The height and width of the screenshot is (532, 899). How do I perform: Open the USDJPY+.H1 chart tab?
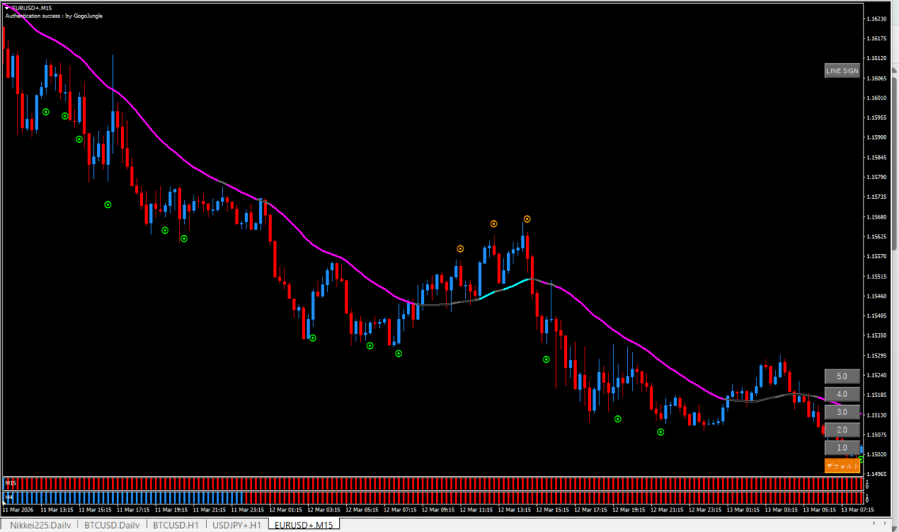(236, 525)
